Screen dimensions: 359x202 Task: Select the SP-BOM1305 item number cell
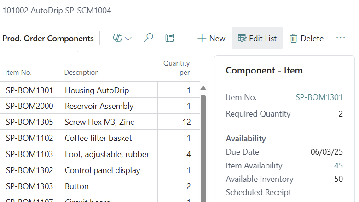pyautogui.click(x=29, y=122)
